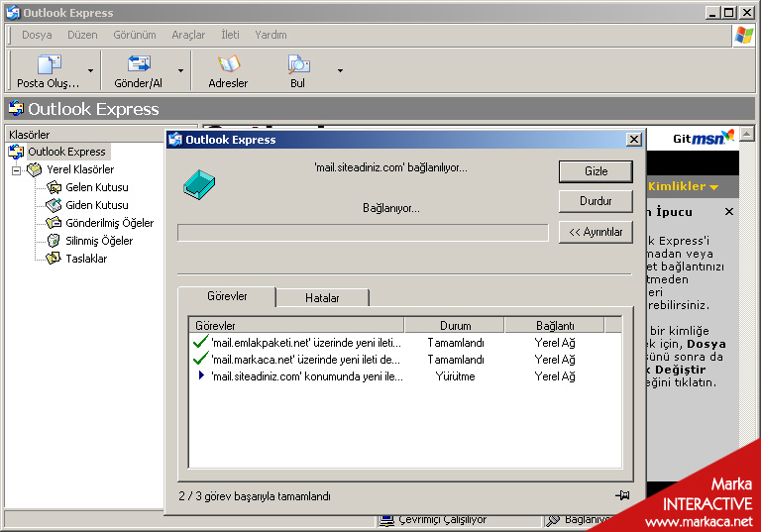Click running arrow icon beside mail.siteadiniz.com task
This screenshot has width=761, height=532.
pos(201,375)
